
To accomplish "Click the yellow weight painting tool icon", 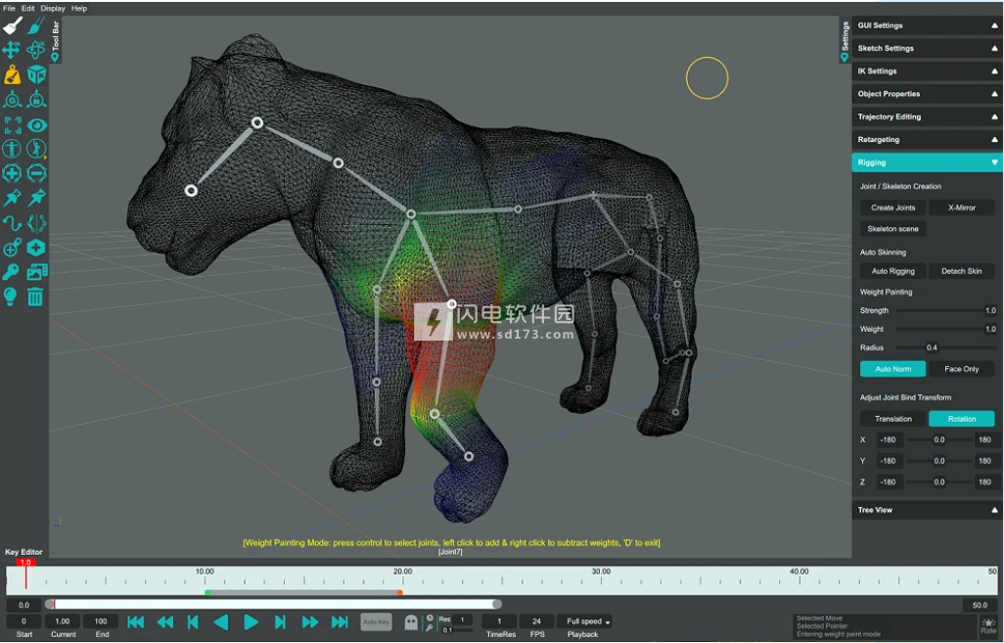I will 12,75.
